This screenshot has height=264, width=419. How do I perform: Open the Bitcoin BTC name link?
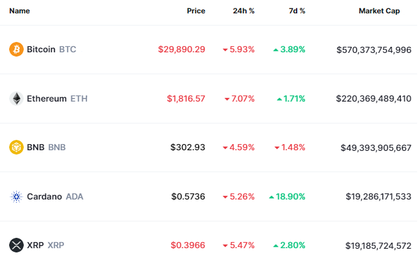pyautogui.click(x=51, y=49)
